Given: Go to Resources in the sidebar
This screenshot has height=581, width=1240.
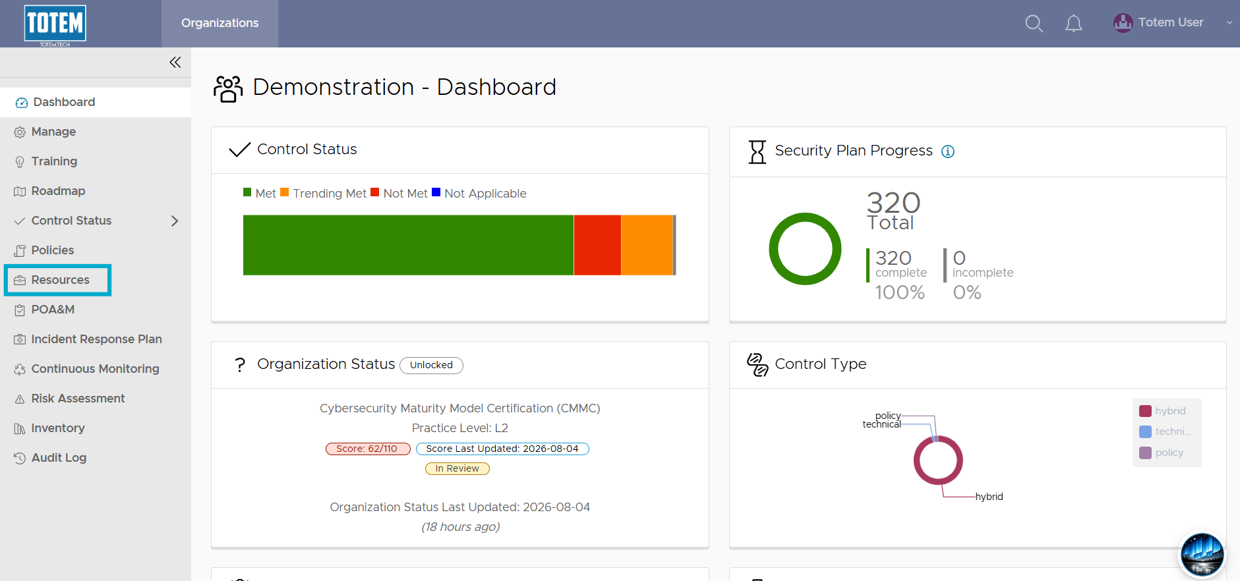Looking at the screenshot, I should 58,280.
